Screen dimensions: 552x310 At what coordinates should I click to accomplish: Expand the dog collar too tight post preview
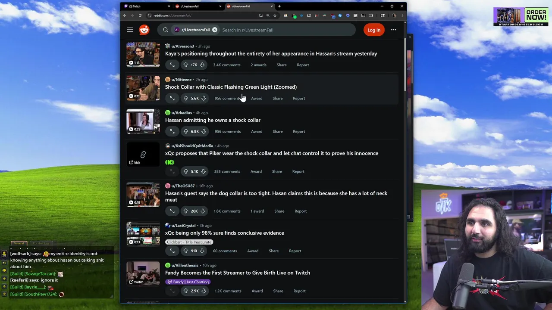pyautogui.click(x=172, y=211)
